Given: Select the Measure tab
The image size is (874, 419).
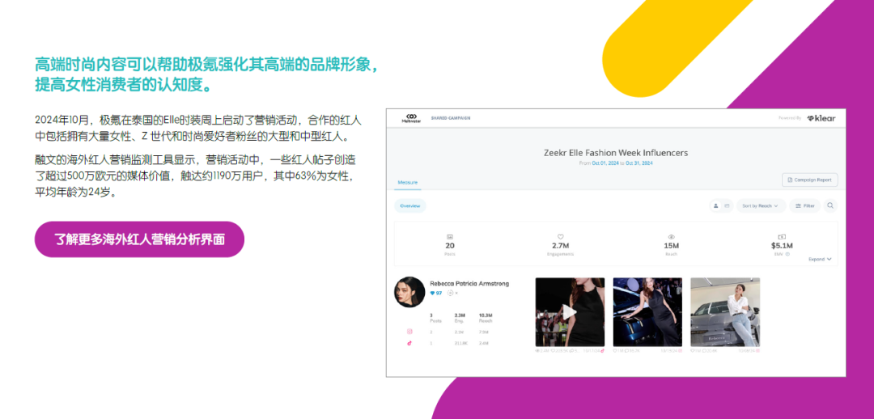Looking at the screenshot, I should (x=407, y=182).
